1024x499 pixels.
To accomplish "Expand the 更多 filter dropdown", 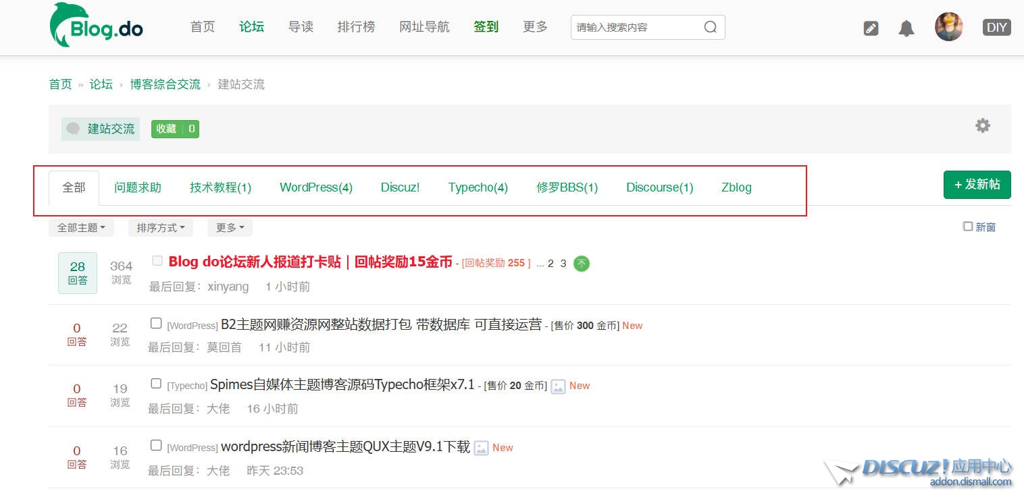I will pos(230,228).
